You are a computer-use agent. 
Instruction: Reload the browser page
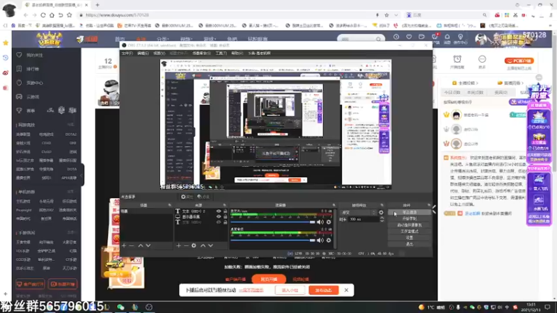click(43, 15)
